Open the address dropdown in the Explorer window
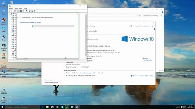 point(138,15)
